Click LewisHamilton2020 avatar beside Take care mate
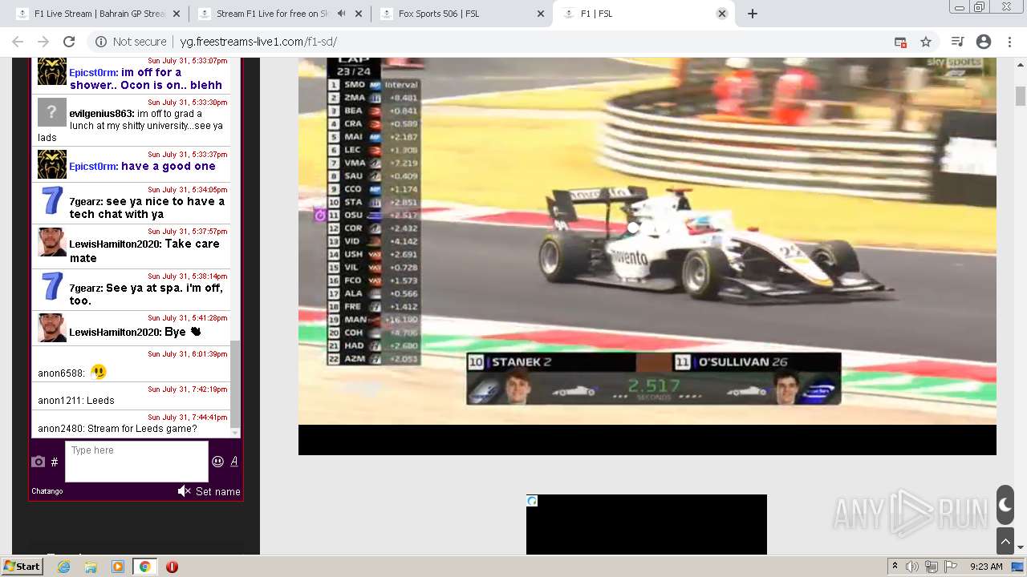 (x=52, y=243)
